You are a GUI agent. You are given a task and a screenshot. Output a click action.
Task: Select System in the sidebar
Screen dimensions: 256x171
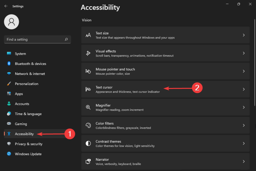(x=20, y=54)
